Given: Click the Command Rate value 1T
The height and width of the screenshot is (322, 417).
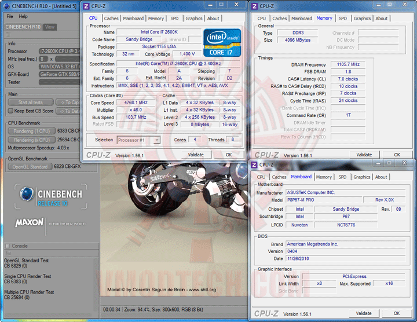Looking at the screenshot, I should [348, 115].
